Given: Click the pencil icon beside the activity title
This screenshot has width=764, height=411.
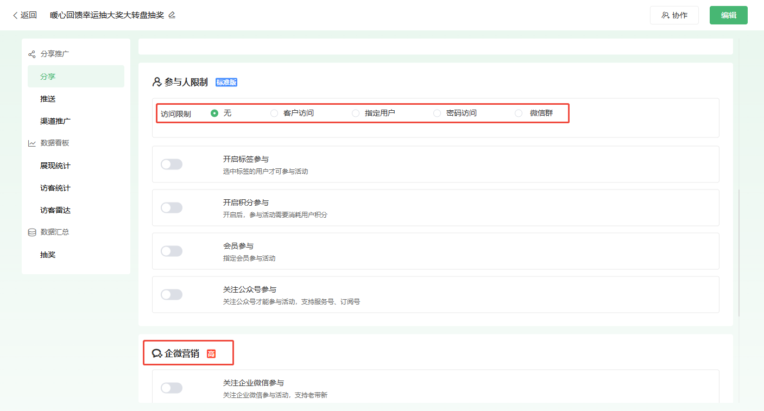Looking at the screenshot, I should point(172,15).
